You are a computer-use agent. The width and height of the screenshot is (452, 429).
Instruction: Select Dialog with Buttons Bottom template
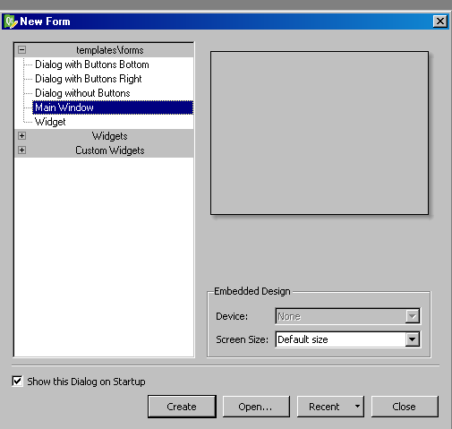point(92,64)
